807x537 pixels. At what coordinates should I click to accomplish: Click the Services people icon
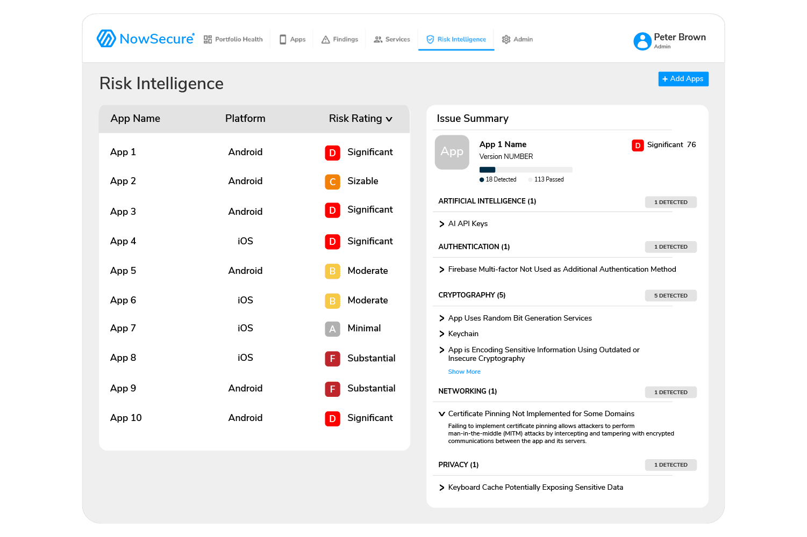click(378, 39)
